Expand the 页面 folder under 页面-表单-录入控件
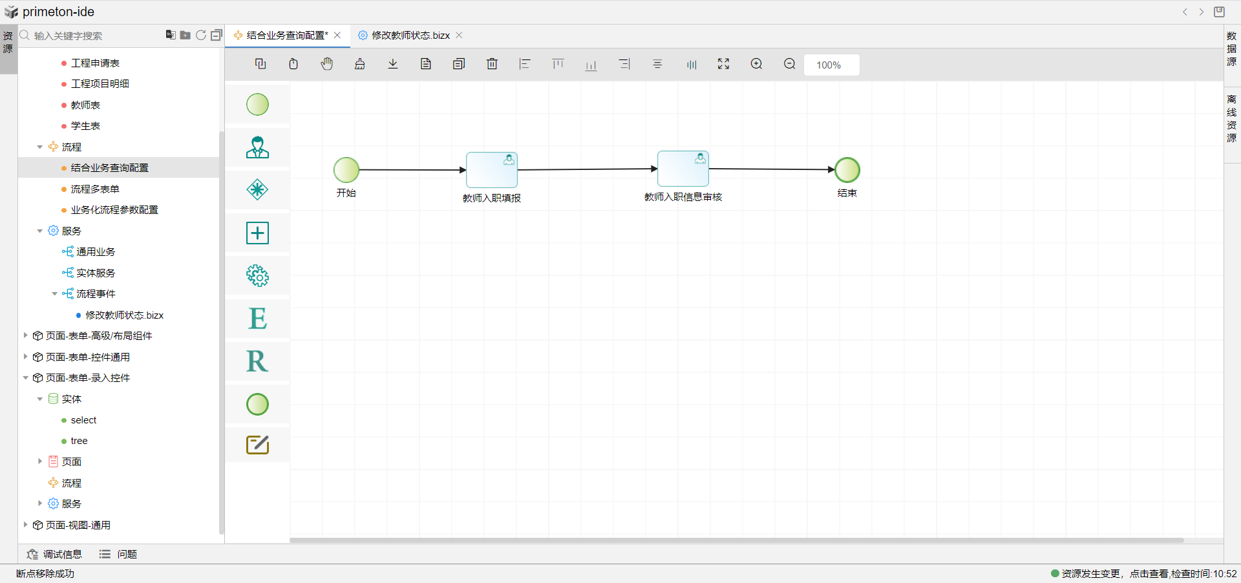This screenshot has width=1241, height=583. (40, 461)
